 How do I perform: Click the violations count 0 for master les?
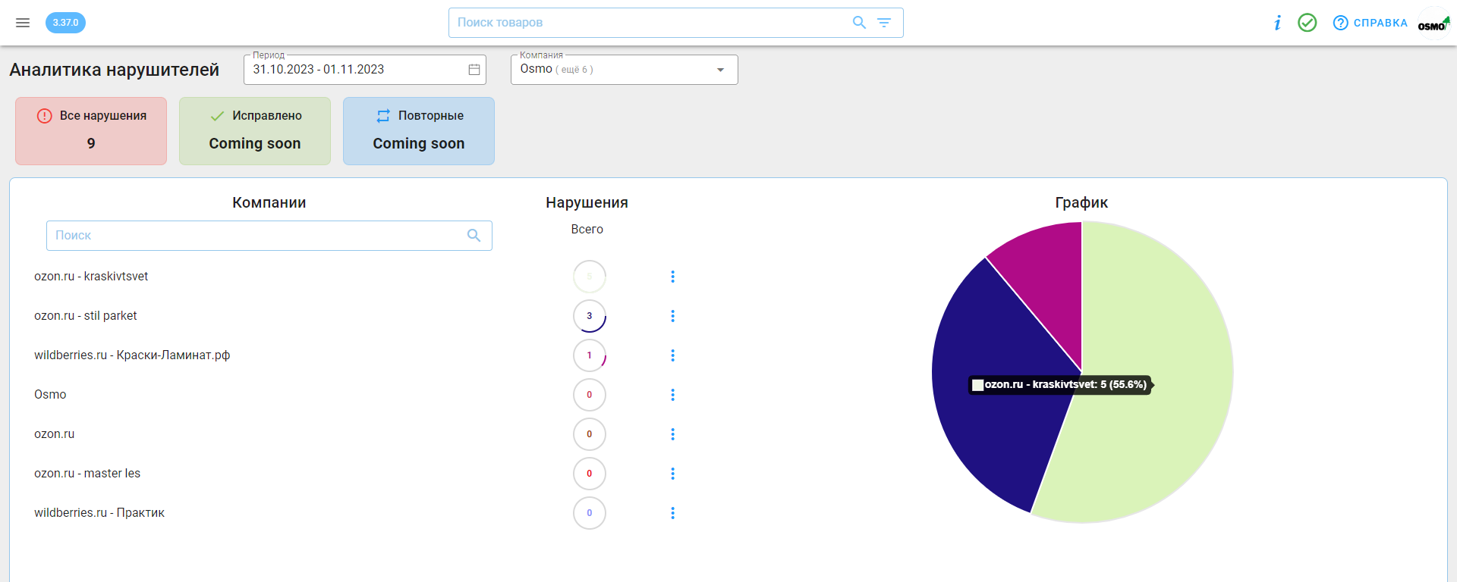590,474
